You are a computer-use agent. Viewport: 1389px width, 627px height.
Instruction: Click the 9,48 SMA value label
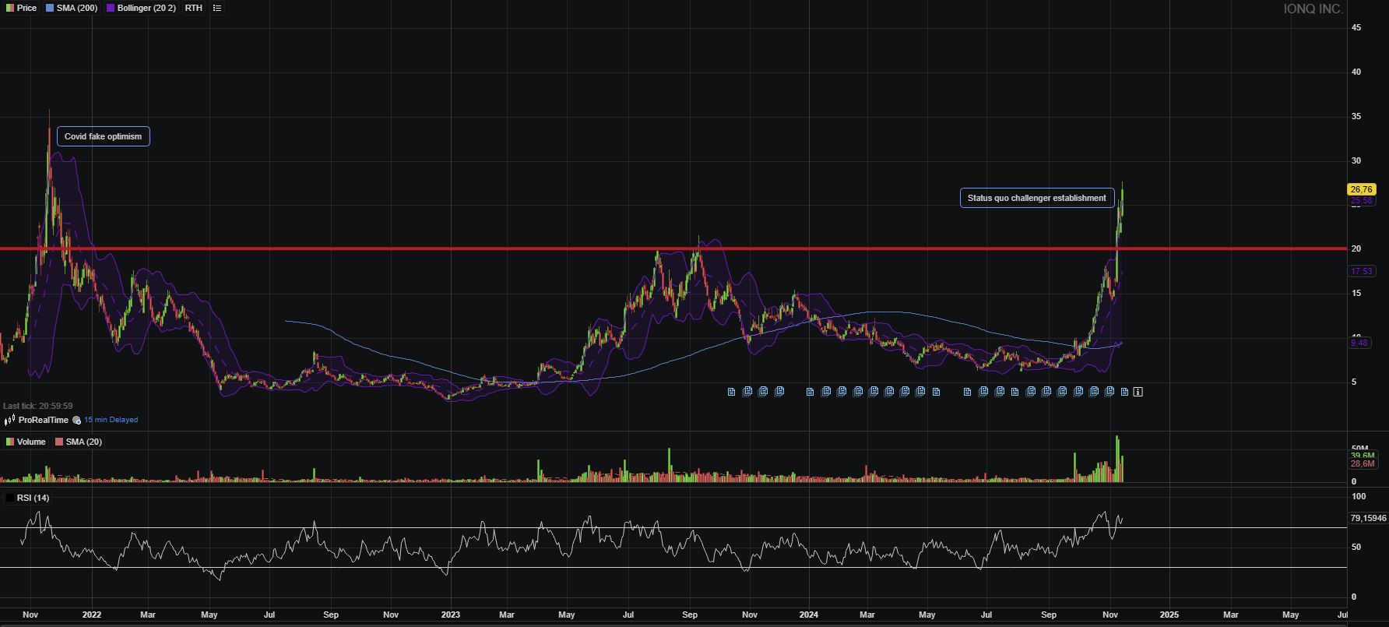click(1359, 343)
